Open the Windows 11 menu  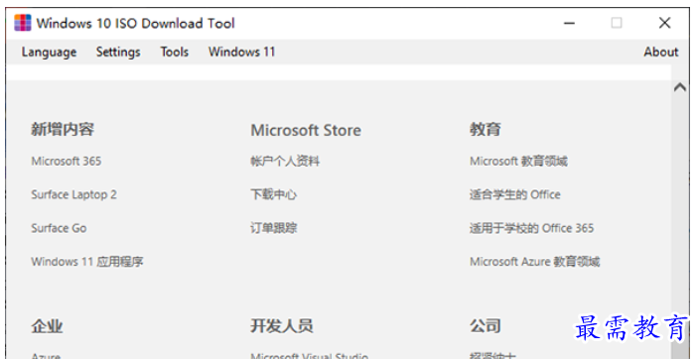242,52
